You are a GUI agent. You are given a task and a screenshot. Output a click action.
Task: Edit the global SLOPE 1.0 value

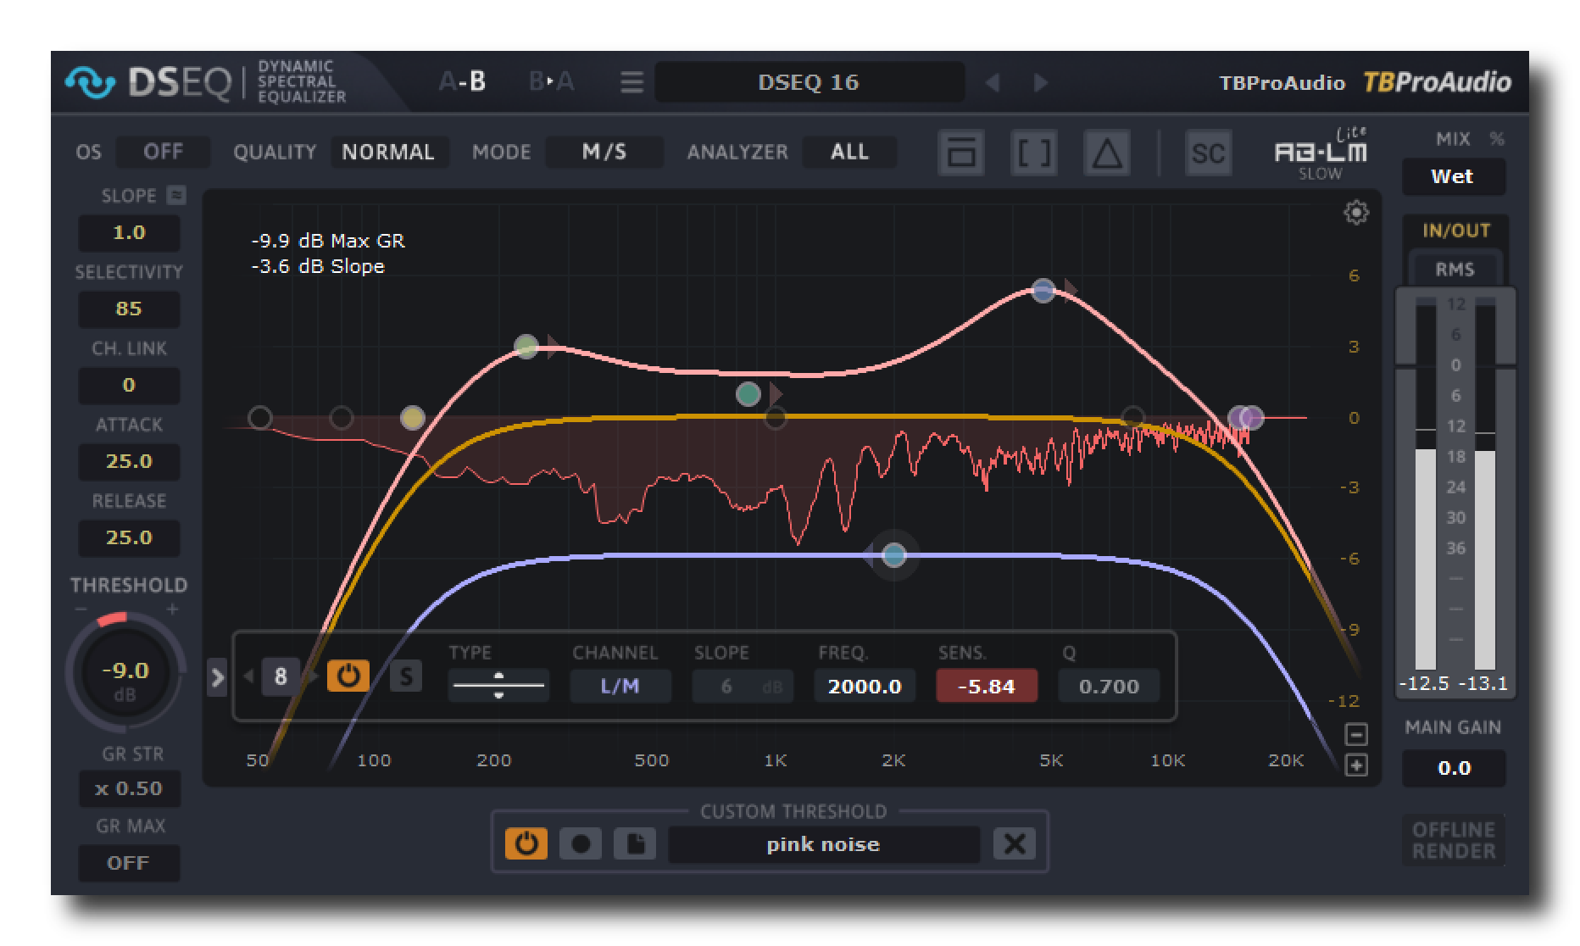pyautogui.click(x=129, y=232)
